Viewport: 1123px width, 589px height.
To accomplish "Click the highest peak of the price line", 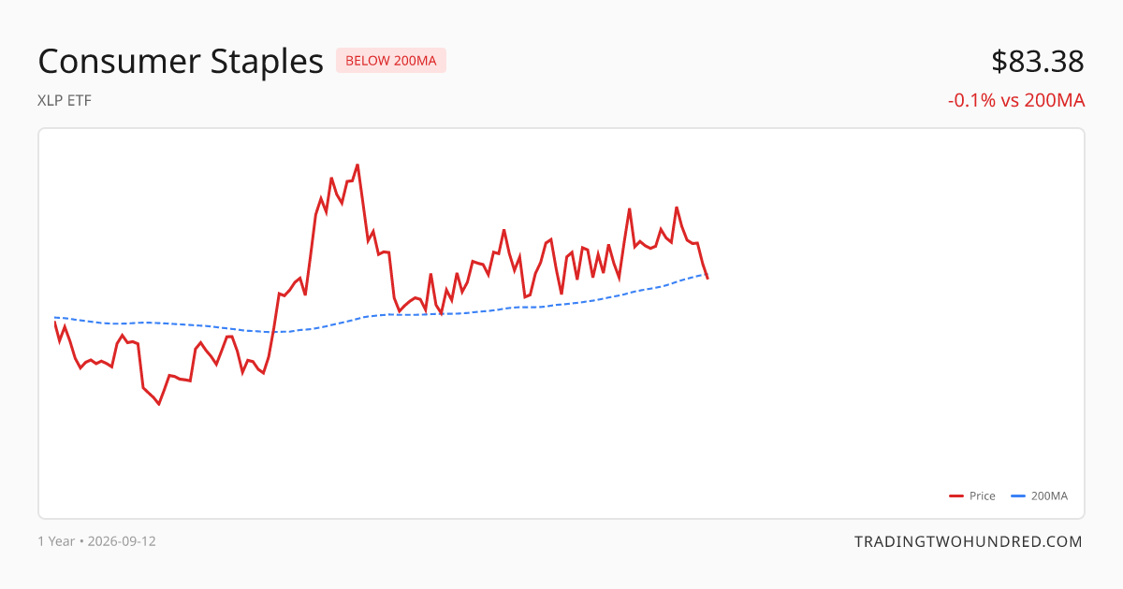I will click(x=357, y=165).
